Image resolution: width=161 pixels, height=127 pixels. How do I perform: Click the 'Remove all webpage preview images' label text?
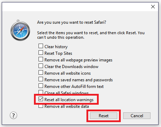78,60
